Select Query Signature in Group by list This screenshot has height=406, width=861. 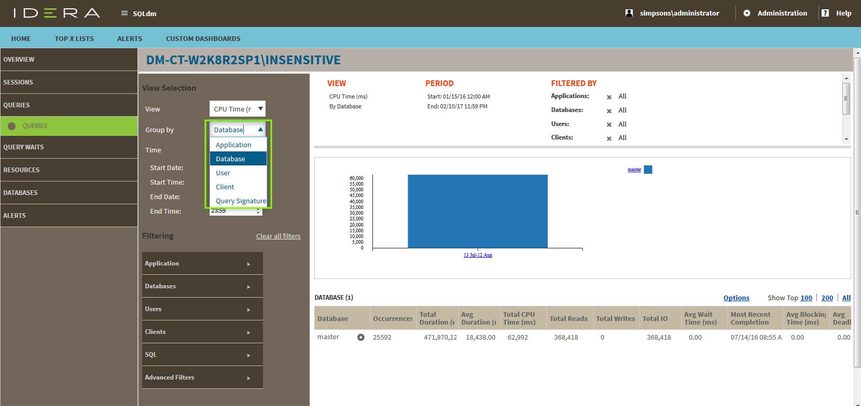(x=238, y=201)
